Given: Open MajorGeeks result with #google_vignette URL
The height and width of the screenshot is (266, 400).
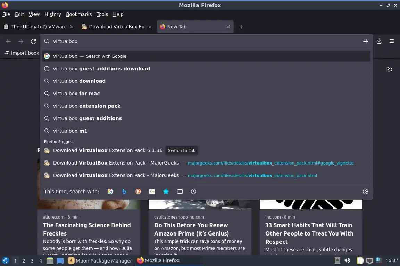Looking at the screenshot, I should pos(206,163).
